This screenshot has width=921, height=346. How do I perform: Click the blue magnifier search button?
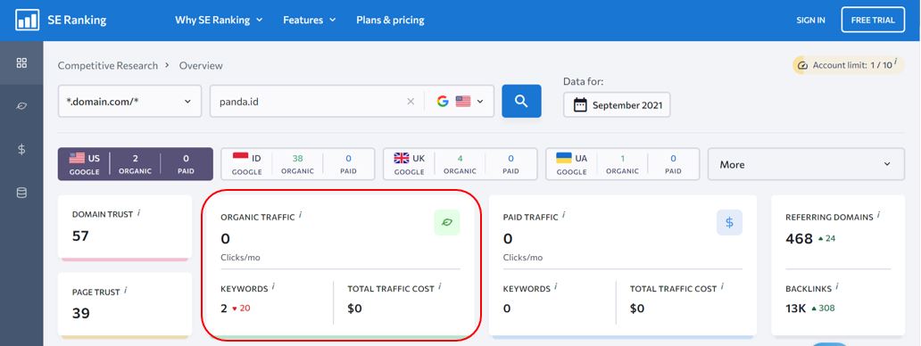click(521, 101)
